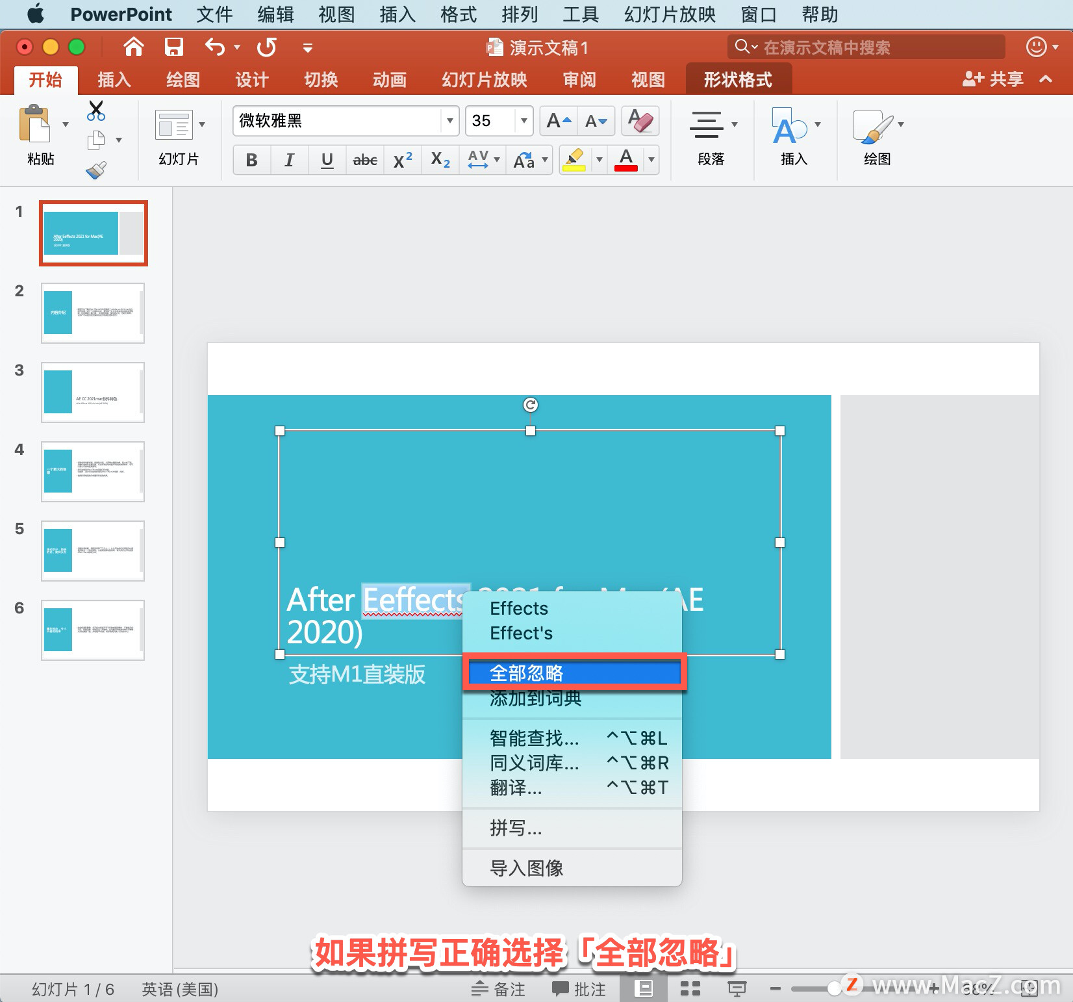Switch to normal view in status bar

643,988
